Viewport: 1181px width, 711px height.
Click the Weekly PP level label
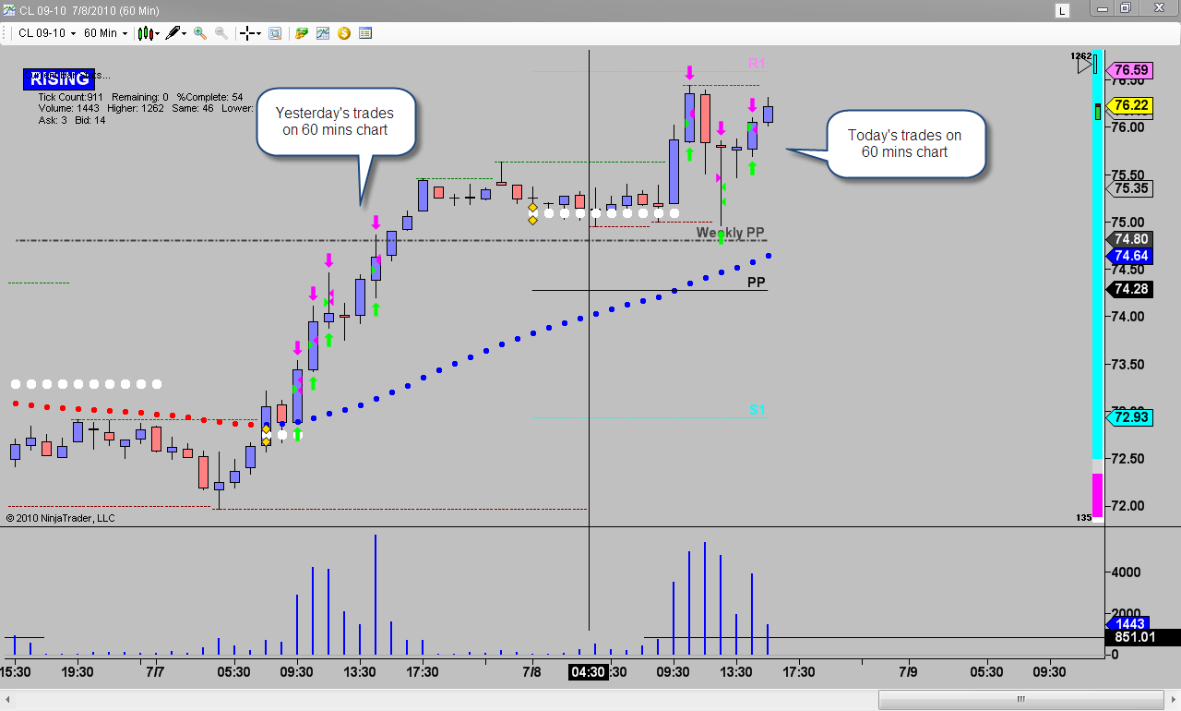(730, 233)
